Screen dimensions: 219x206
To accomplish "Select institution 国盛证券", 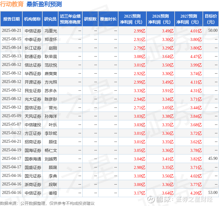I will [x=33, y=167].
